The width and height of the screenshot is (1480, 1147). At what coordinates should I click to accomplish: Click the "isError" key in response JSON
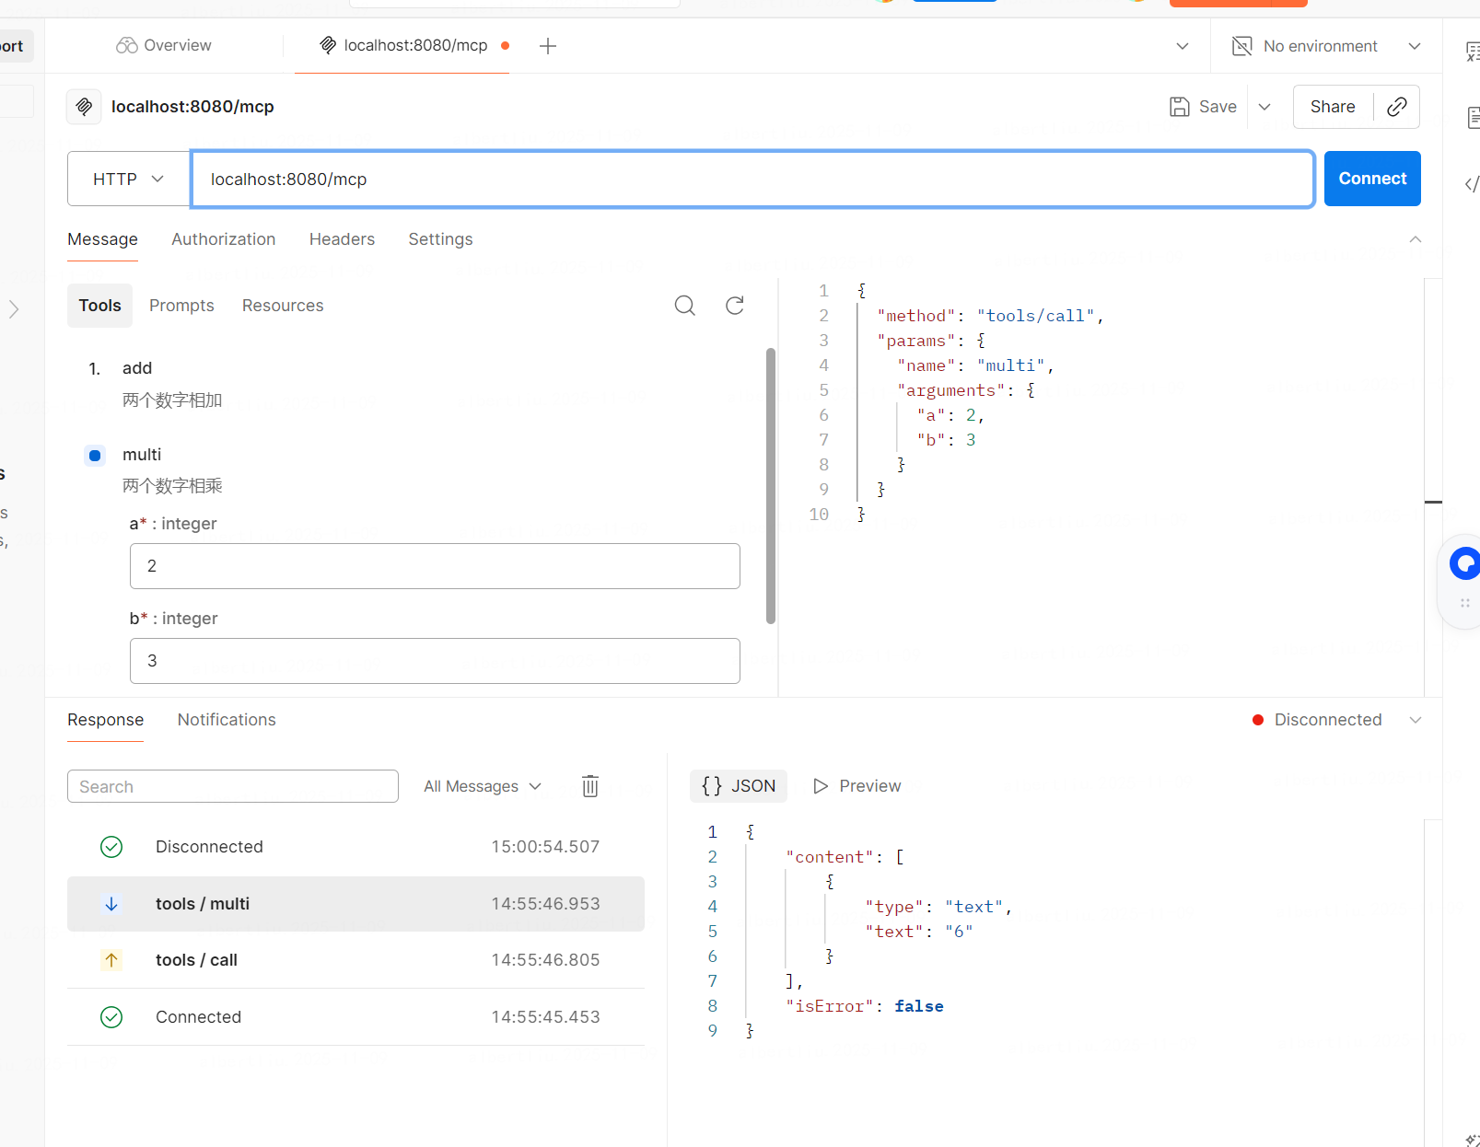[x=829, y=1006]
